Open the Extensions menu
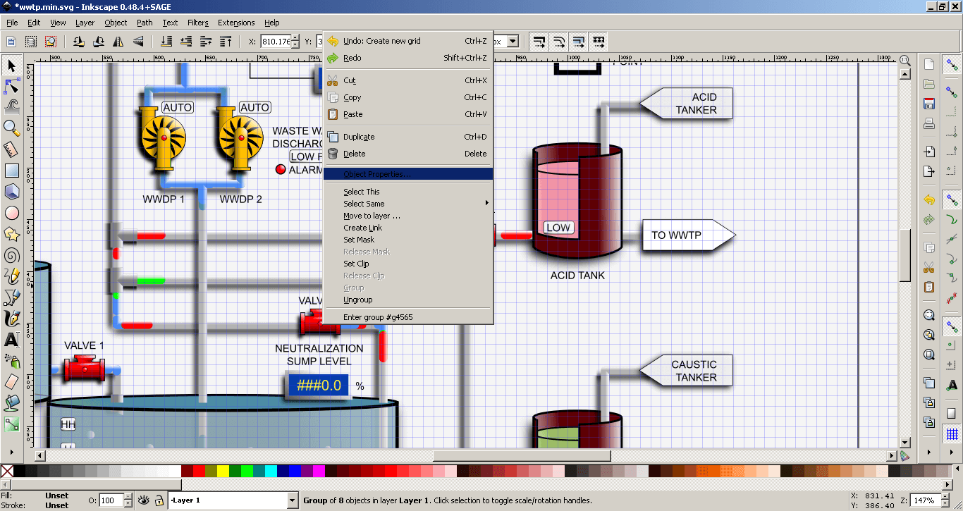 point(236,23)
